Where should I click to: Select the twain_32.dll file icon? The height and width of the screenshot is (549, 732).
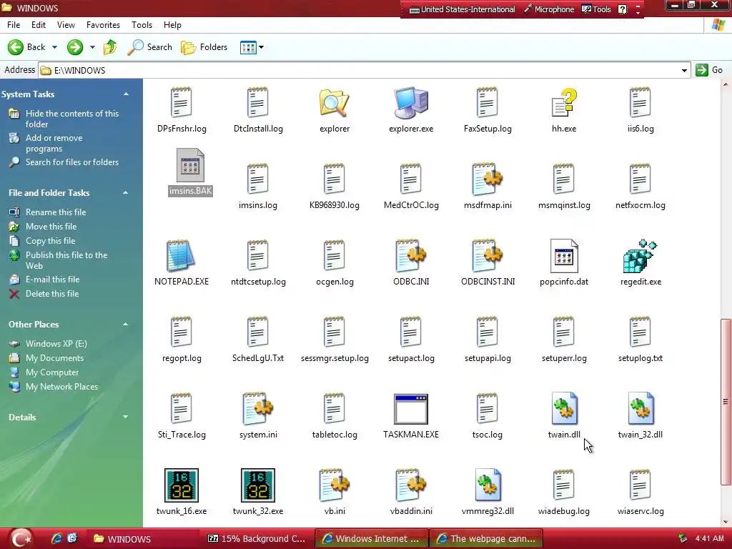pos(640,409)
